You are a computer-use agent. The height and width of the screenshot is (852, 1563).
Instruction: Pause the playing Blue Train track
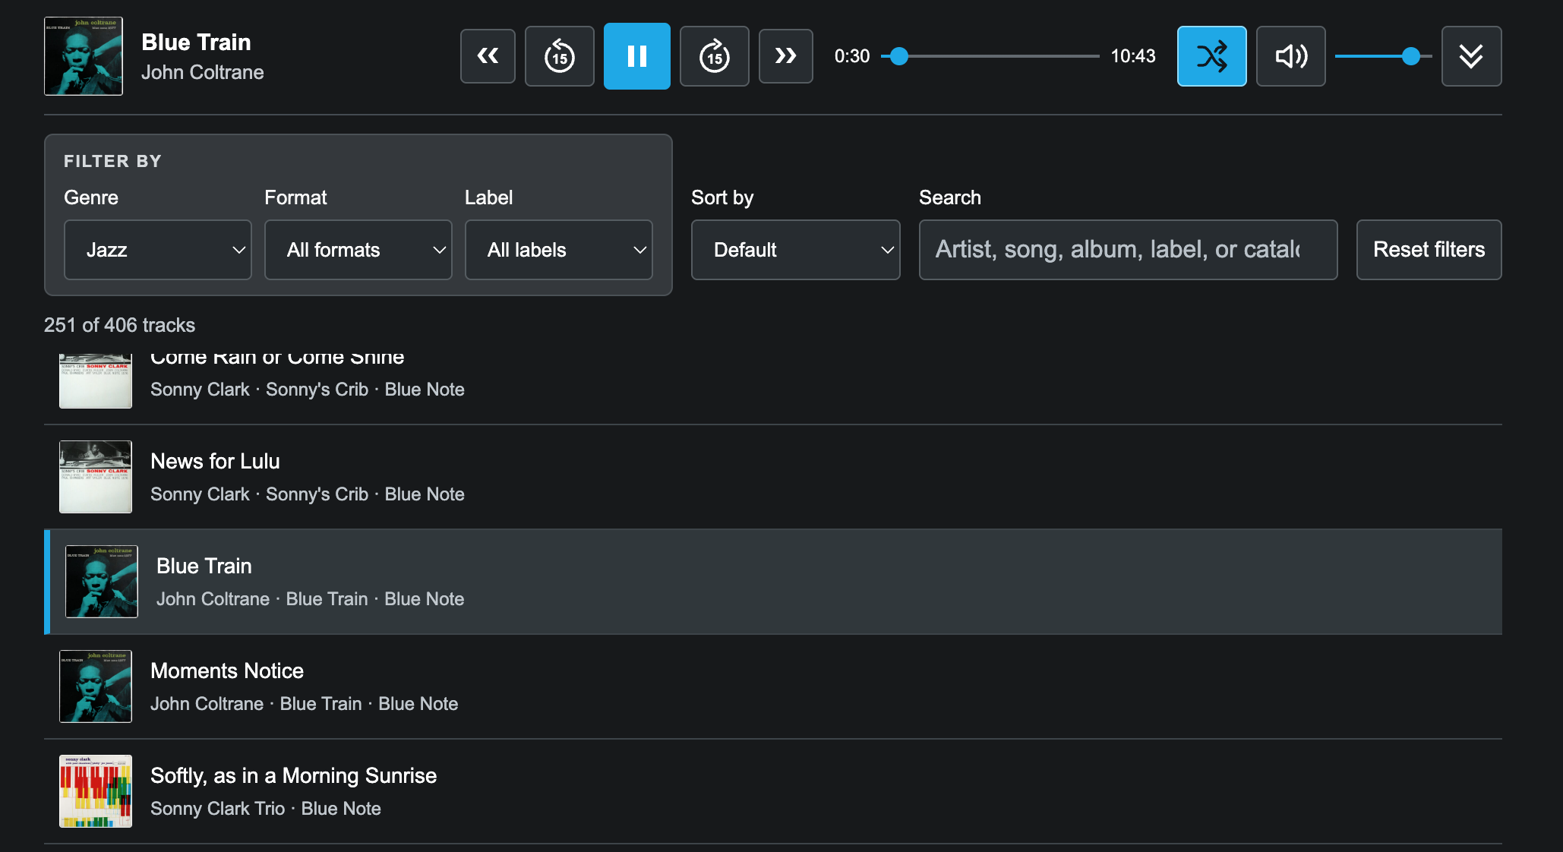click(637, 56)
